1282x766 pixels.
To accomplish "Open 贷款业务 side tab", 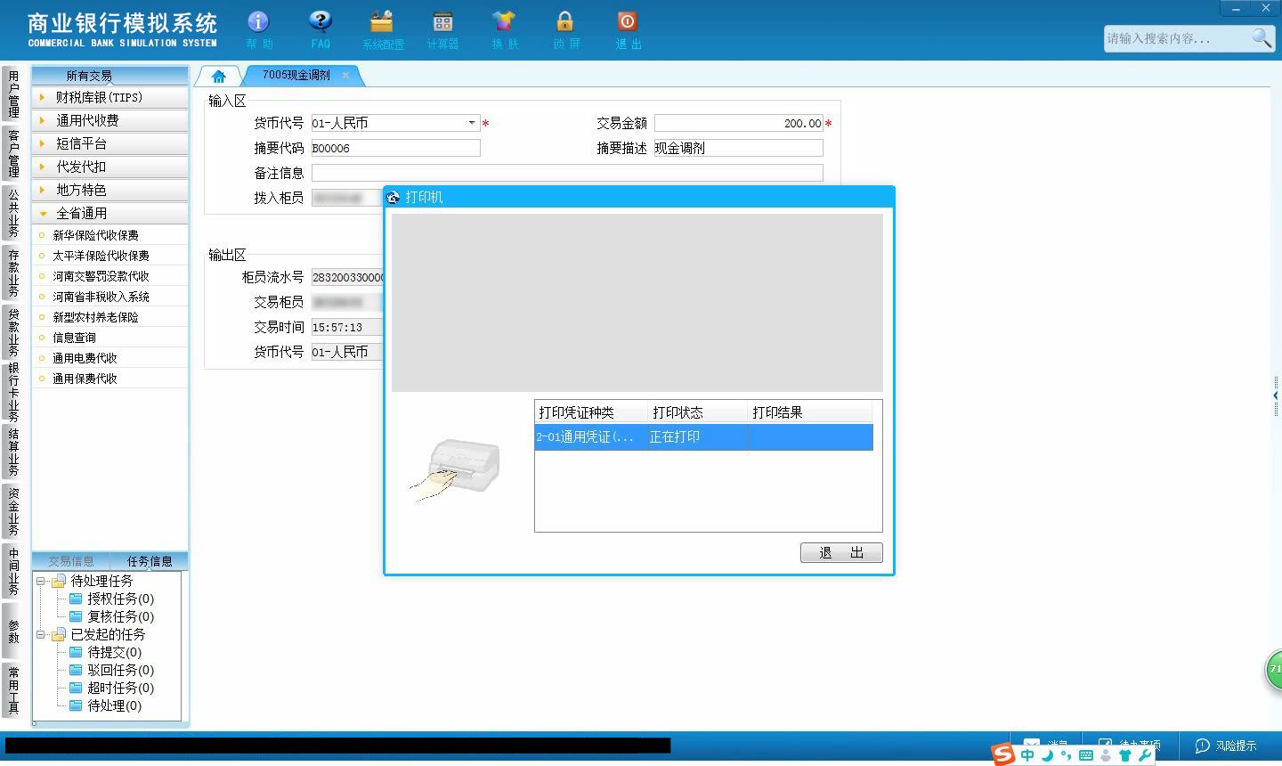I will coord(12,331).
